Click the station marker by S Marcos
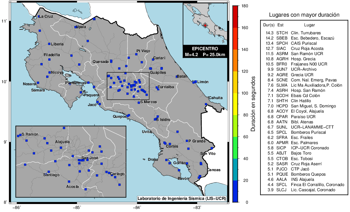Viewport: 350px width, 212px height. coord(139,103)
